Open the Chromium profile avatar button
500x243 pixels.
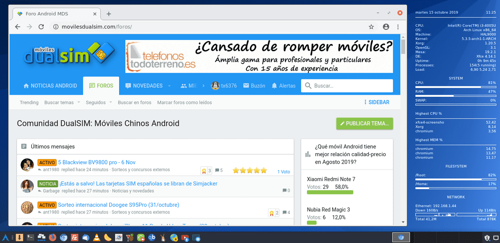[386, 27]
